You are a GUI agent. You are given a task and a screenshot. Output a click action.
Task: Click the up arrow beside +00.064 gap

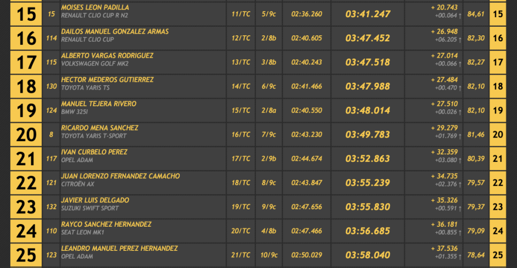click(460, 16)
